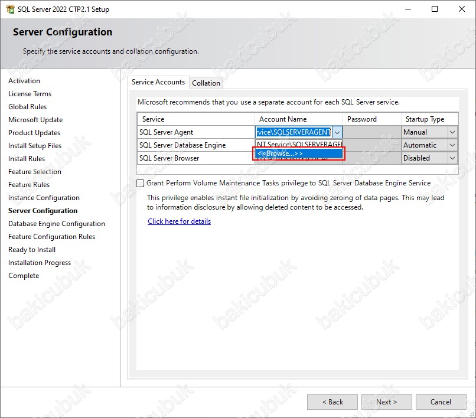Click Database Engine Configuration step in sidebar
The image size is (476, 418).
(57, 224)
